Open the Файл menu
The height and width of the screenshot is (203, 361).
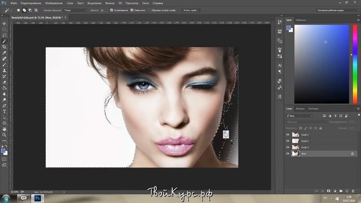[14, 3]
